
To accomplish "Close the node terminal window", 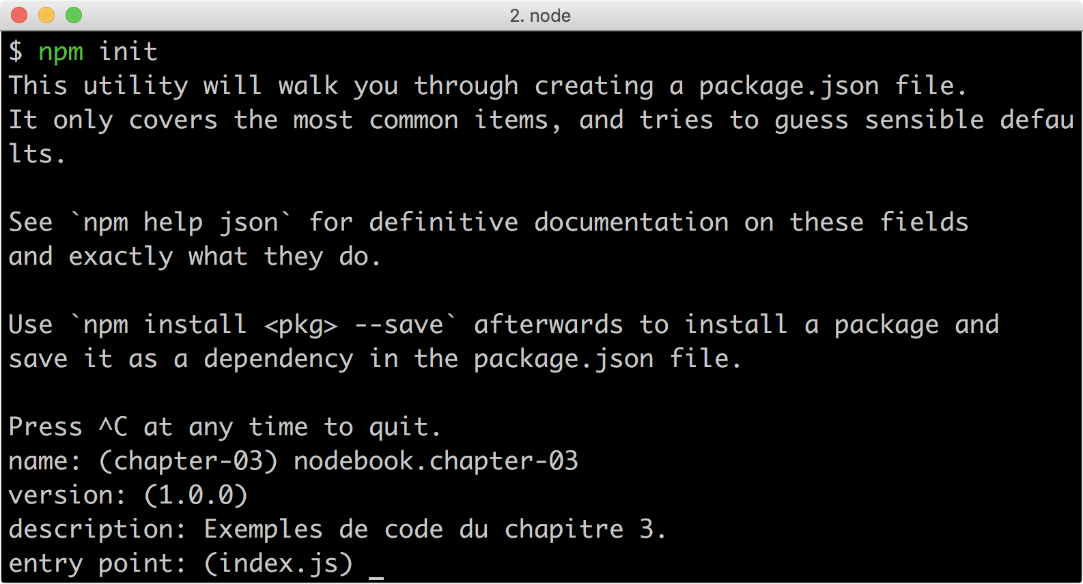I will (x=20, y=14).
